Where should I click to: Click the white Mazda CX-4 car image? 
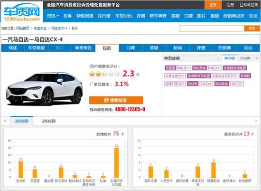point(44,89)
